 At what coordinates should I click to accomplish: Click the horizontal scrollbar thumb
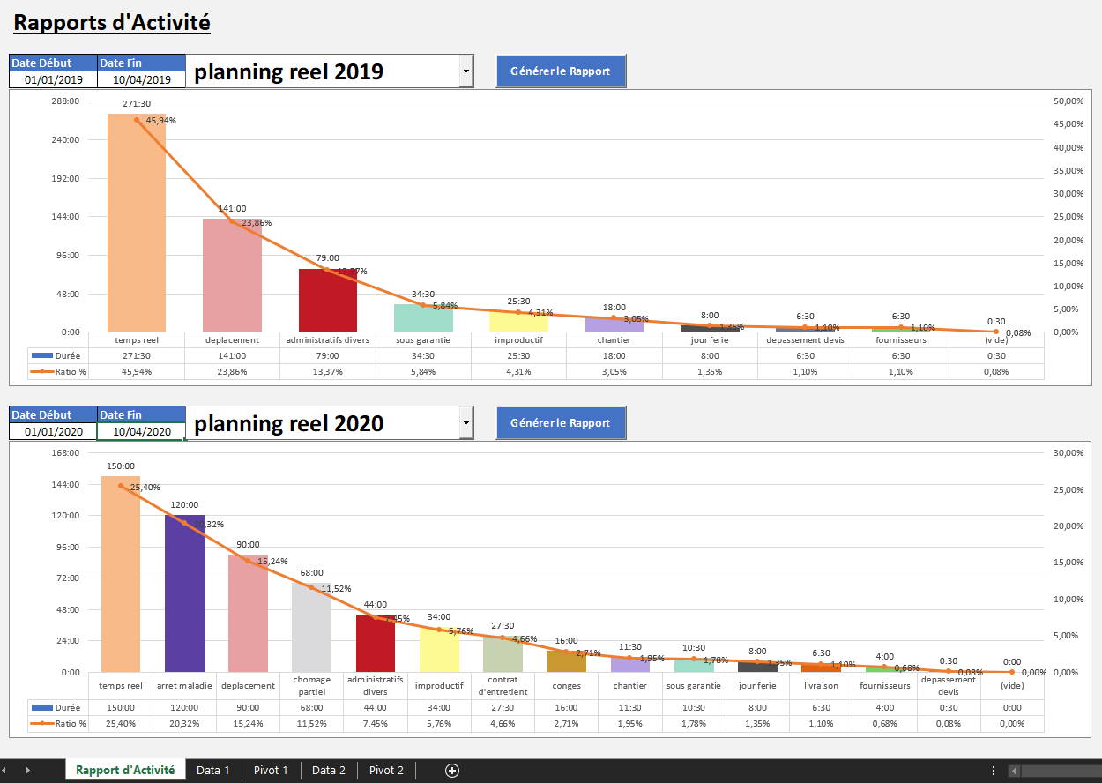[x=1061, y=771]
